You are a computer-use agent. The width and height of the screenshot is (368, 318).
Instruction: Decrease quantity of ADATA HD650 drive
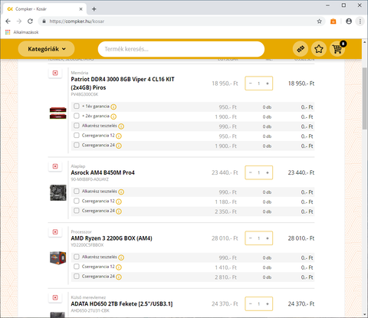coord(251,304)
